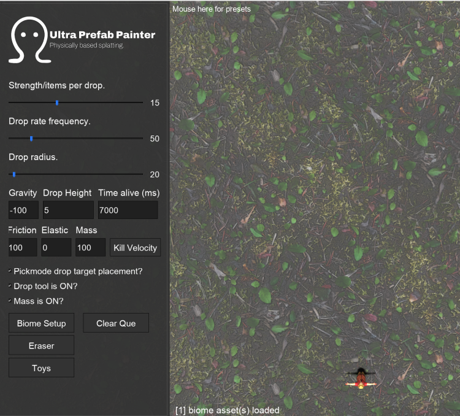This screenshot has width=460, height=416.
Task: Click the red character sprite on terrain
Action: point(361,379)
